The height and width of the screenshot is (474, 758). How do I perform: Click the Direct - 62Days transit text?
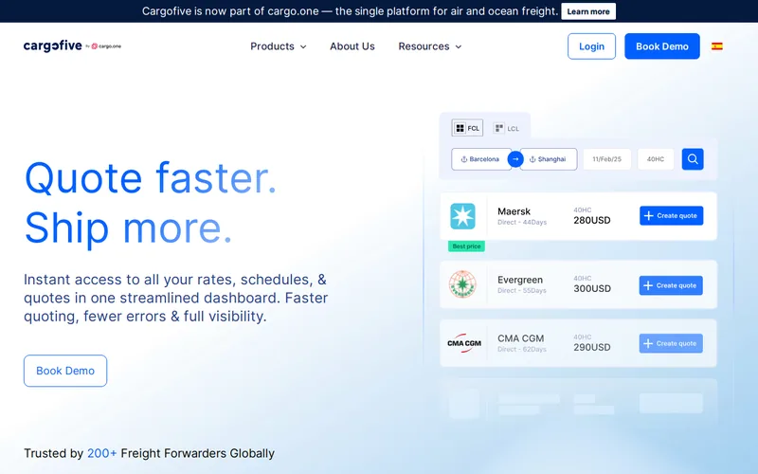point(522,349)
